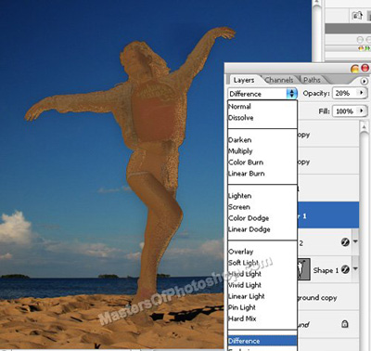
Task: Select the highlighted blue layer row
Action: (x=328, y=215)
